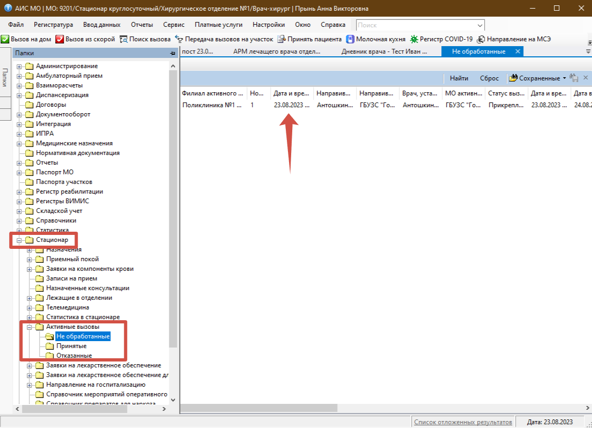Click the 'Назначенные консультации' folder icon
This screenshot has height=428, width=592.
[40, 288]
